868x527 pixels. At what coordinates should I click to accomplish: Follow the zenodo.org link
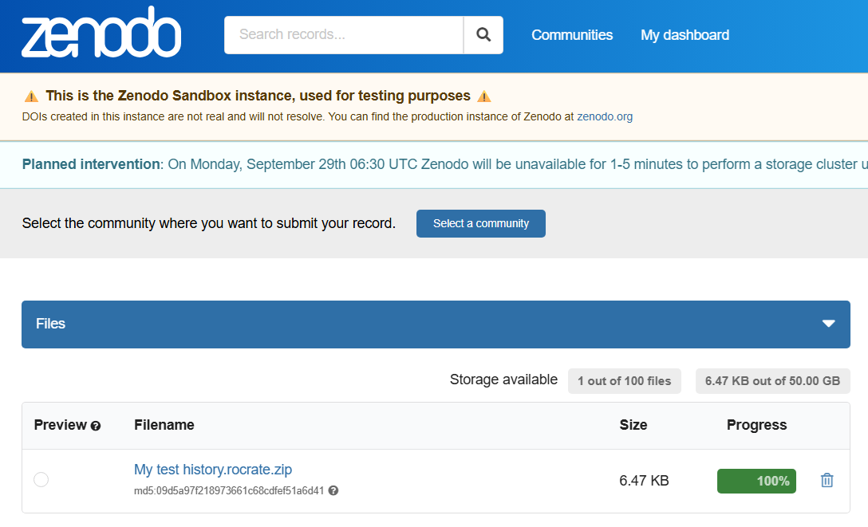[605, 116]
